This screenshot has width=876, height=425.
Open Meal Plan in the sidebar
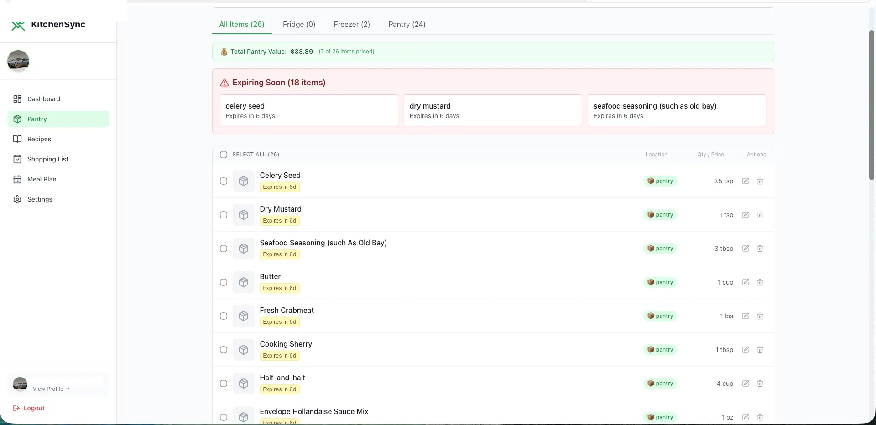click(x=58, y=179)
